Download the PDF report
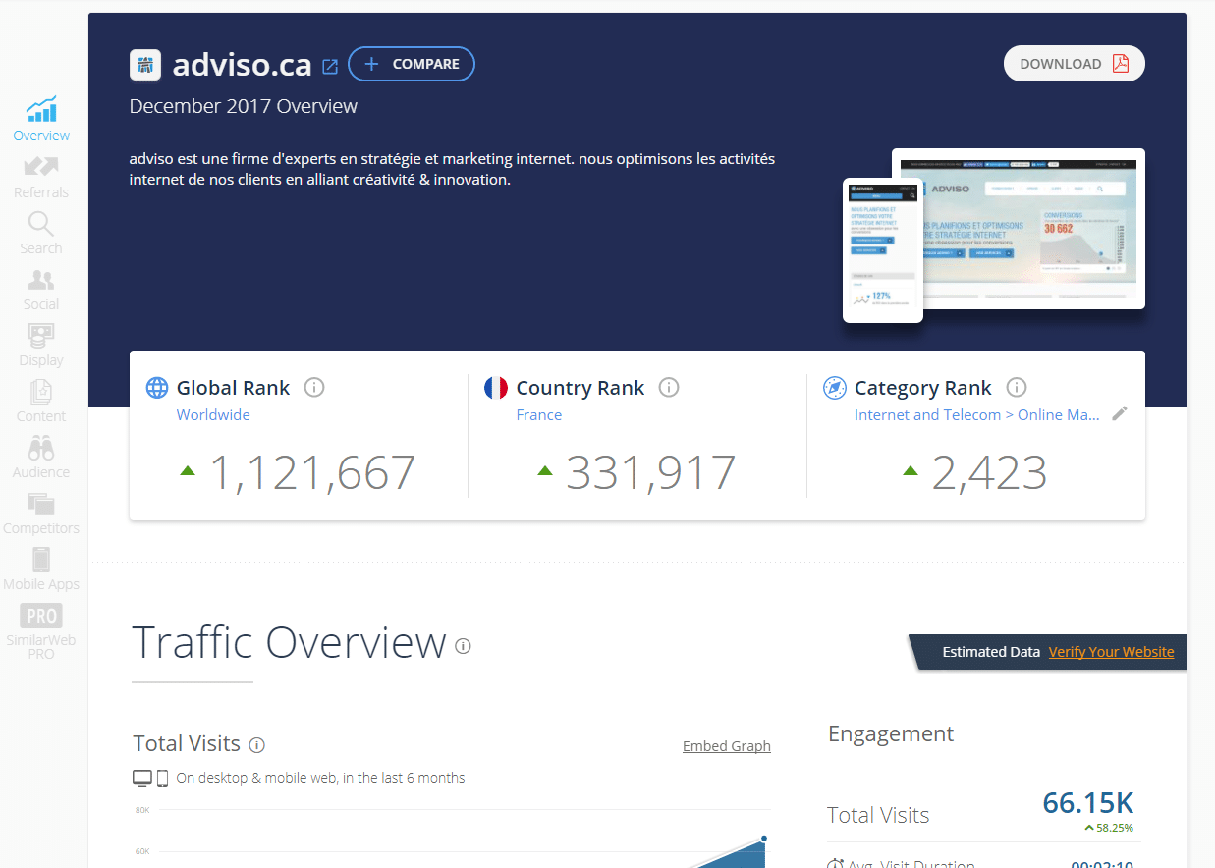Image resolution: width=1215 pixels, height=868 pixels. [1074, 64]
